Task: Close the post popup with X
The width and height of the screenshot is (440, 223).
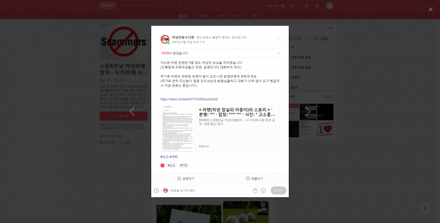Action: pyautogui.click(x=430, y=9)
